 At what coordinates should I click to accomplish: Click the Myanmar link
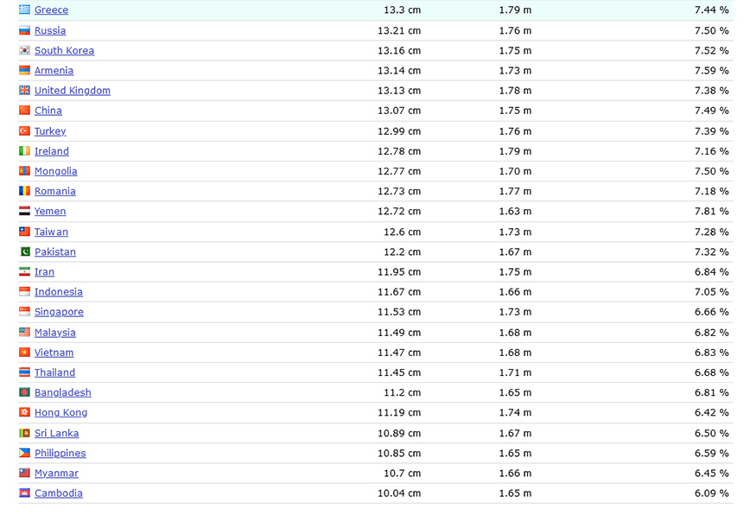56,473
